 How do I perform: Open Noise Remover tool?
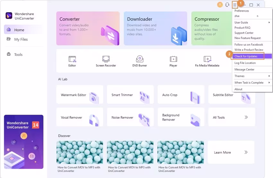pyautogui.click(x=130, y=117)
